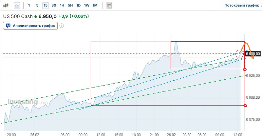Choose the 1W timeframe
Image resolution: width=262 pixels, height=138 pixels.
pyautogui.click(x=87, y=6)
